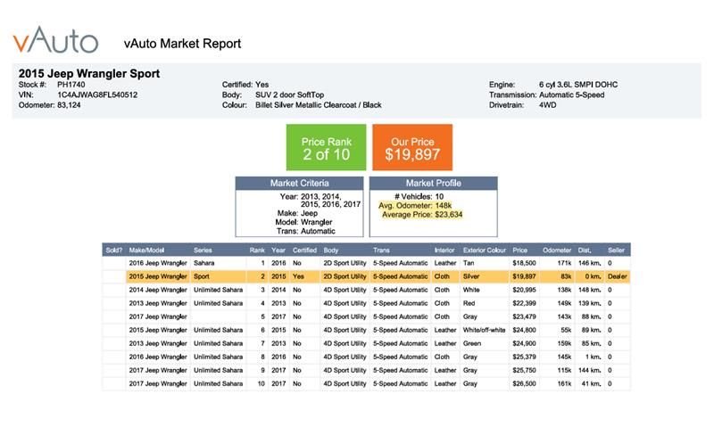The height and width of the screenshot is (427, 714).
Task: Click the $20,995 price cell
Action: (524, 290)
